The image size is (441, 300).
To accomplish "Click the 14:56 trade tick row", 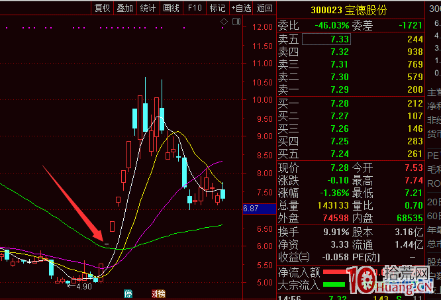I will tap(350, 298).
